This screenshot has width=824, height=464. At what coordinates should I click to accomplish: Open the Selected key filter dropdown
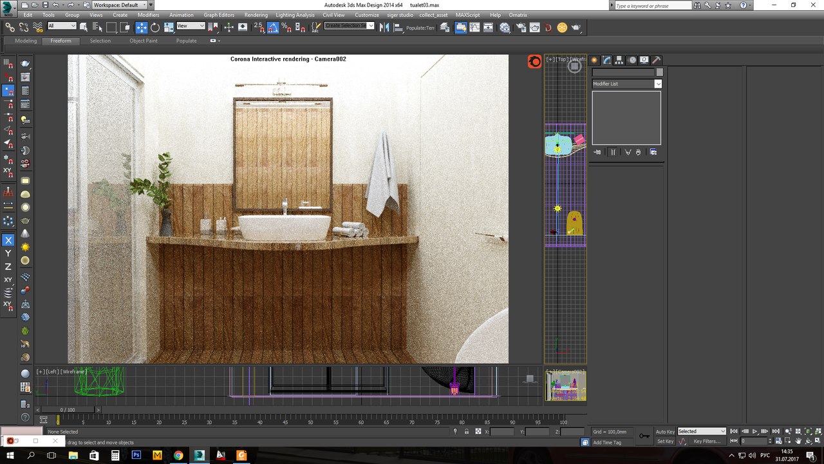(702, 431)
